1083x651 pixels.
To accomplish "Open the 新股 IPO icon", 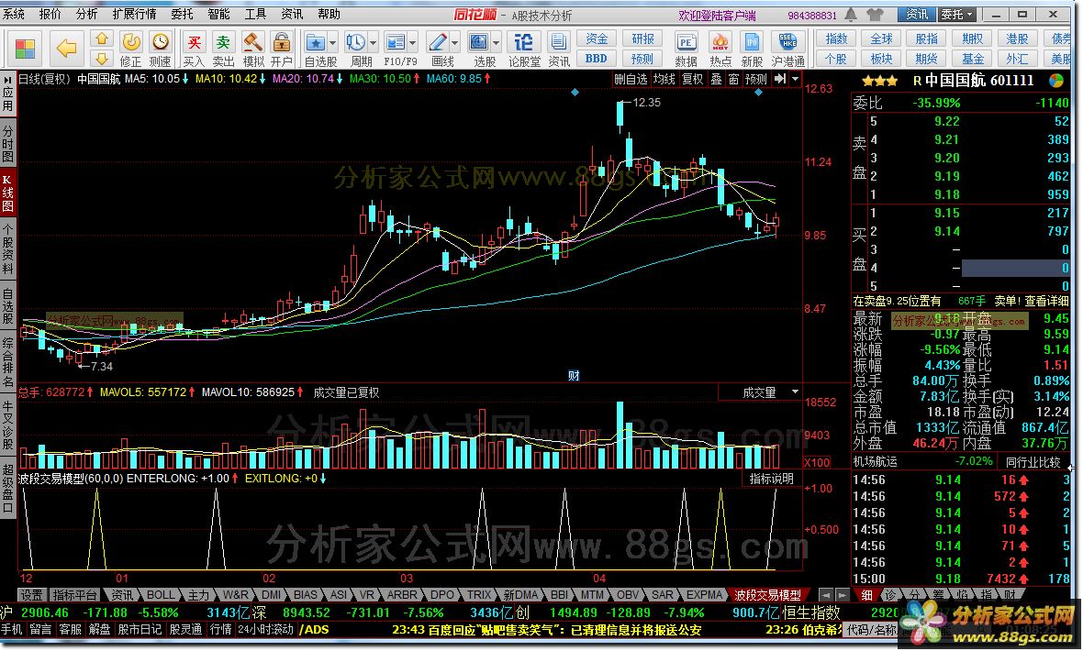I will 752,43.
